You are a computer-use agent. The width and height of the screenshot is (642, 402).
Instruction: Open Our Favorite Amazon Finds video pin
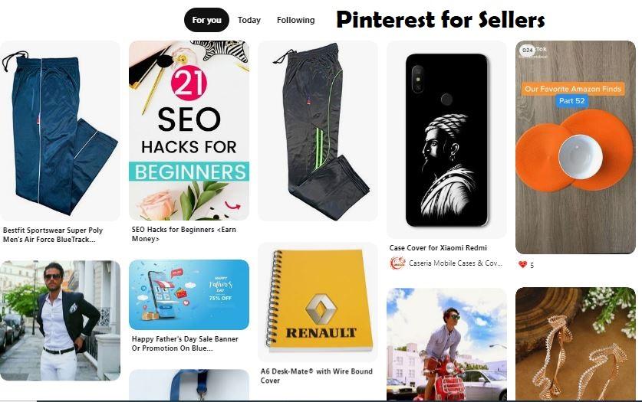[575, 147]
